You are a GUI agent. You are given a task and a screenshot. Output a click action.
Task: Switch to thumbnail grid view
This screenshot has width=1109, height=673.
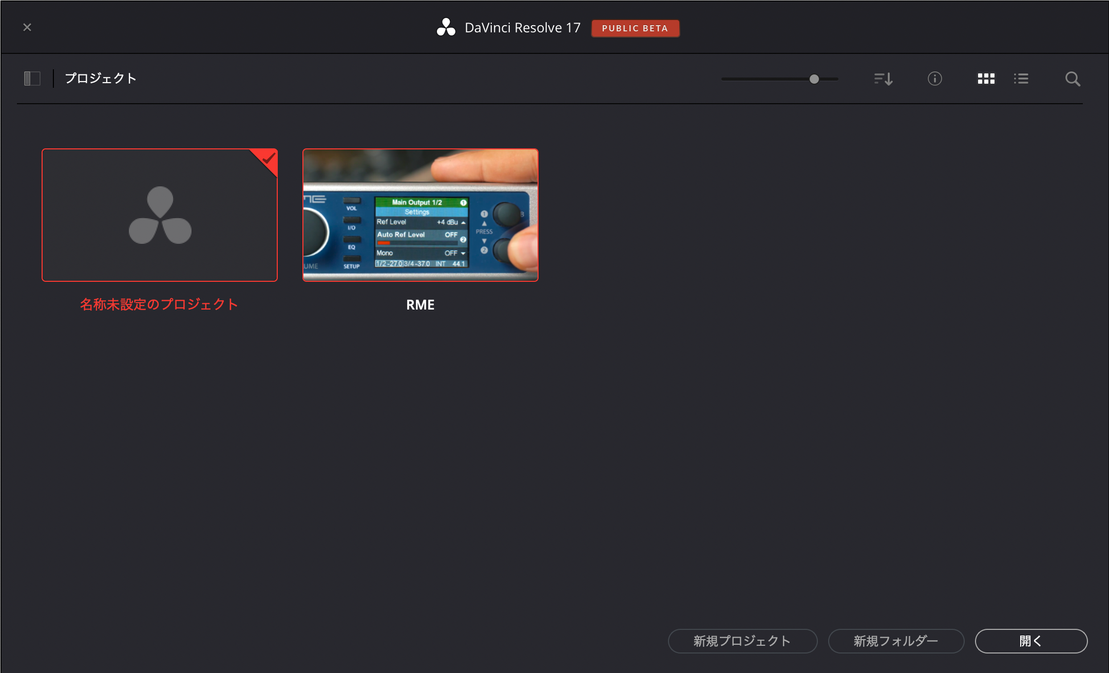[986, 79]
